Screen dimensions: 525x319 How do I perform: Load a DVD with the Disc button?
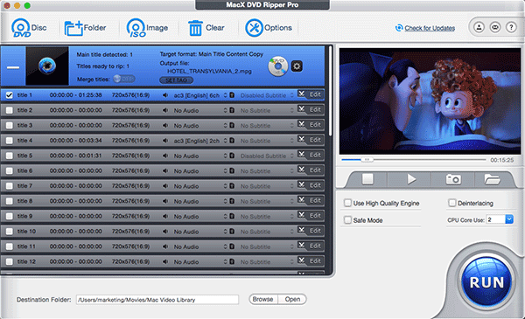coord(29,28)
